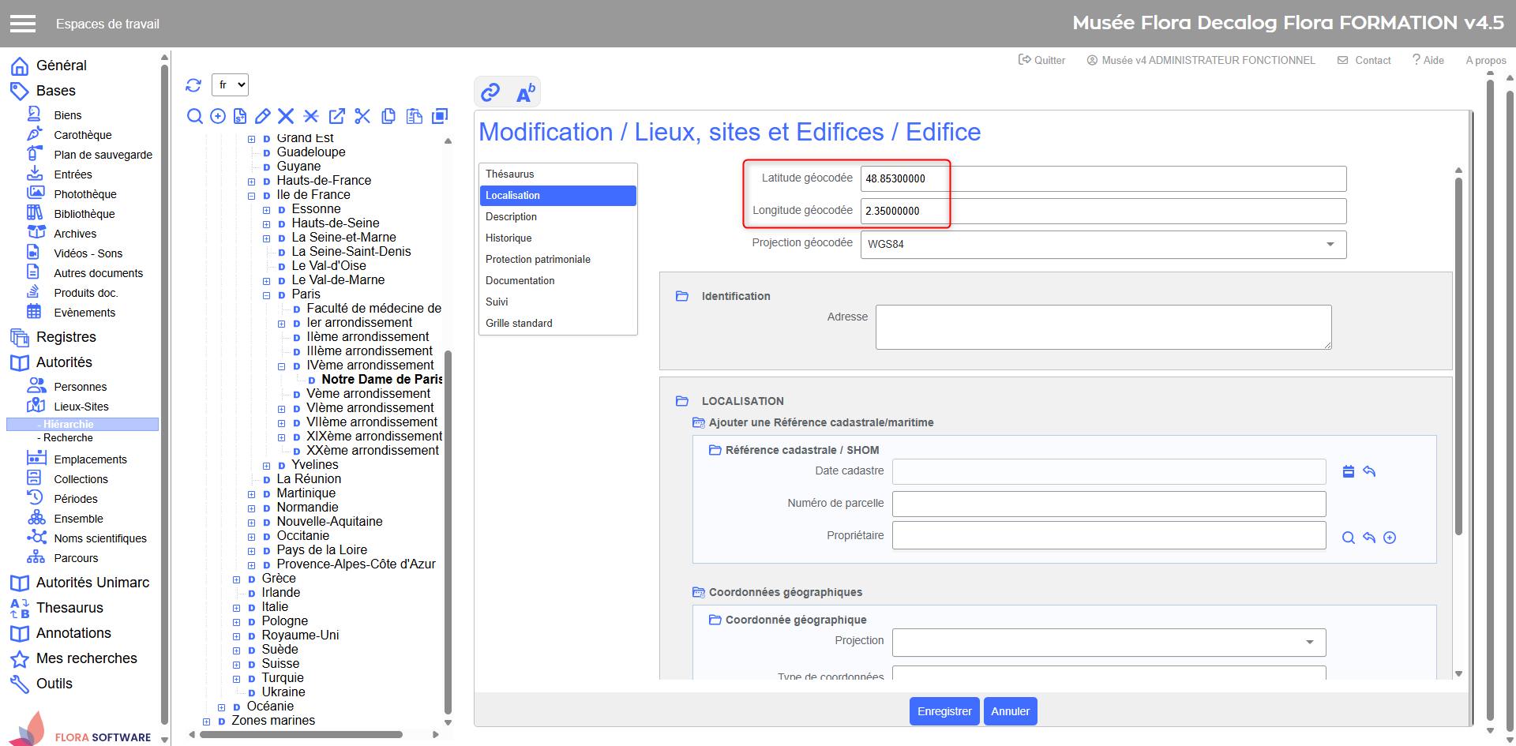Viewport: 1516px width, 746px height.
Task: Click the chain link icon above form
Action: [x=490, y=92]
